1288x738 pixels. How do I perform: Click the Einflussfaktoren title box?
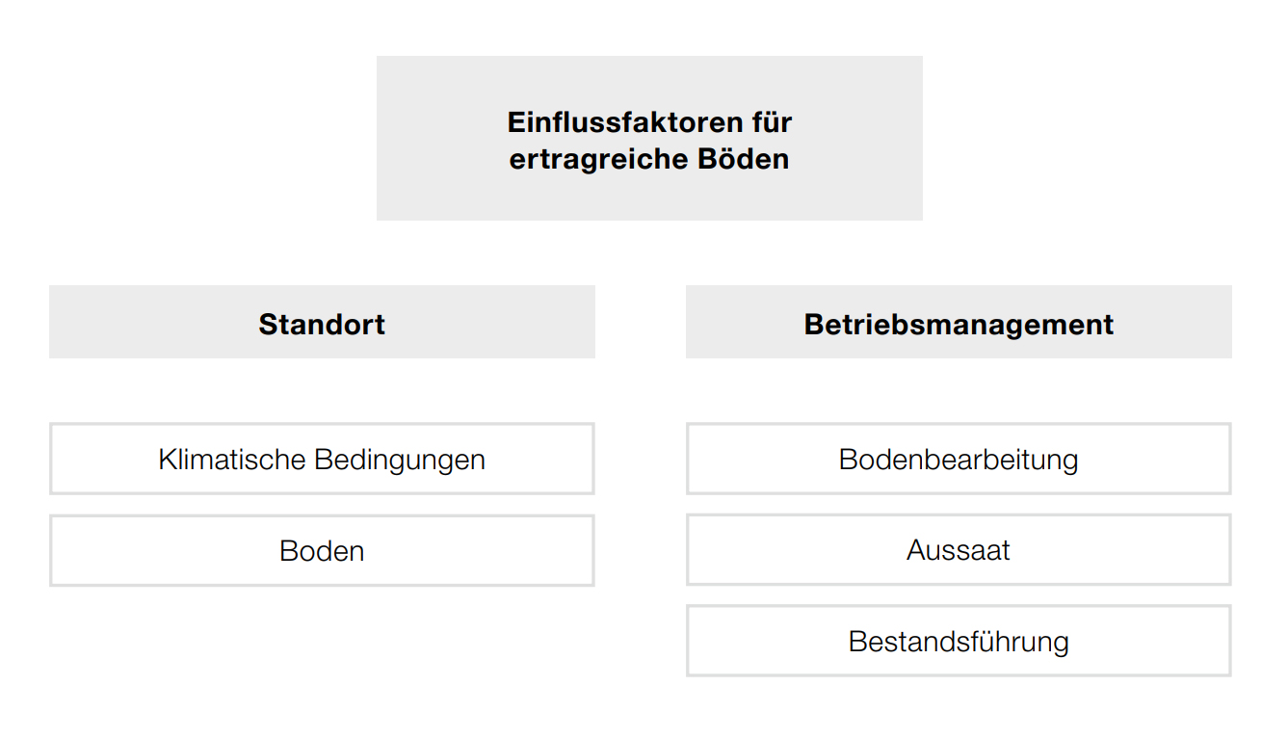[649, 138]
